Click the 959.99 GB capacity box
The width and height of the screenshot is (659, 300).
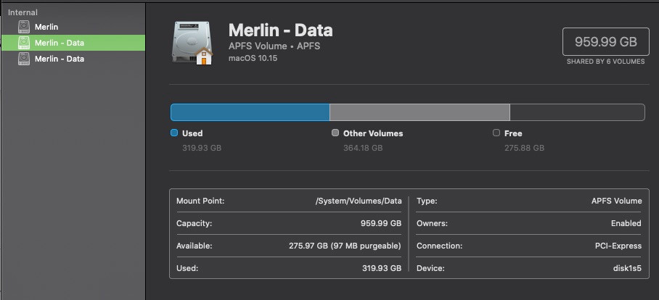(604, 42)
